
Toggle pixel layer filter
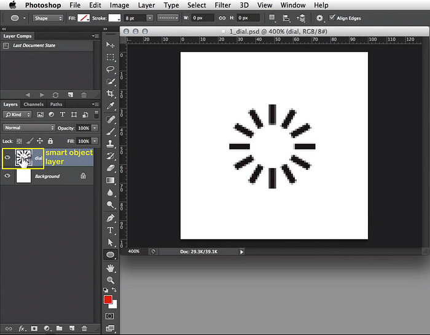40,115
